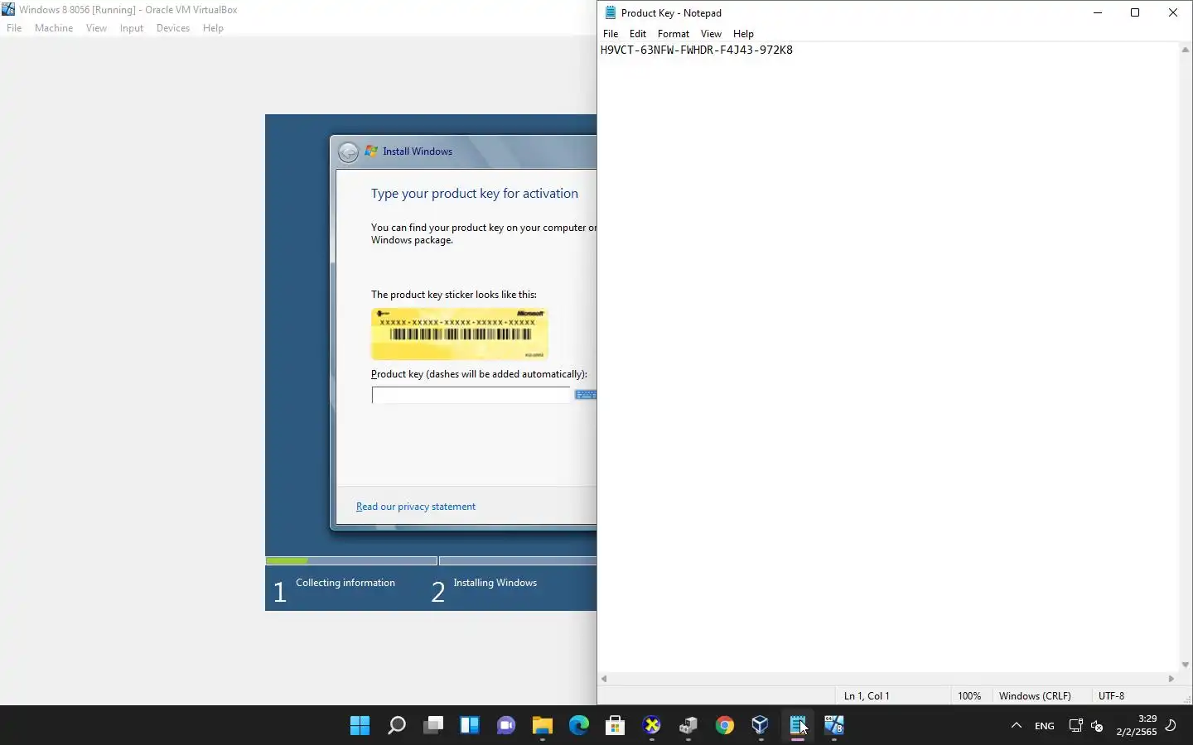This screenshot has height=745, width=1193.
Task: Click the moon notification icon
Action: 1171,726
